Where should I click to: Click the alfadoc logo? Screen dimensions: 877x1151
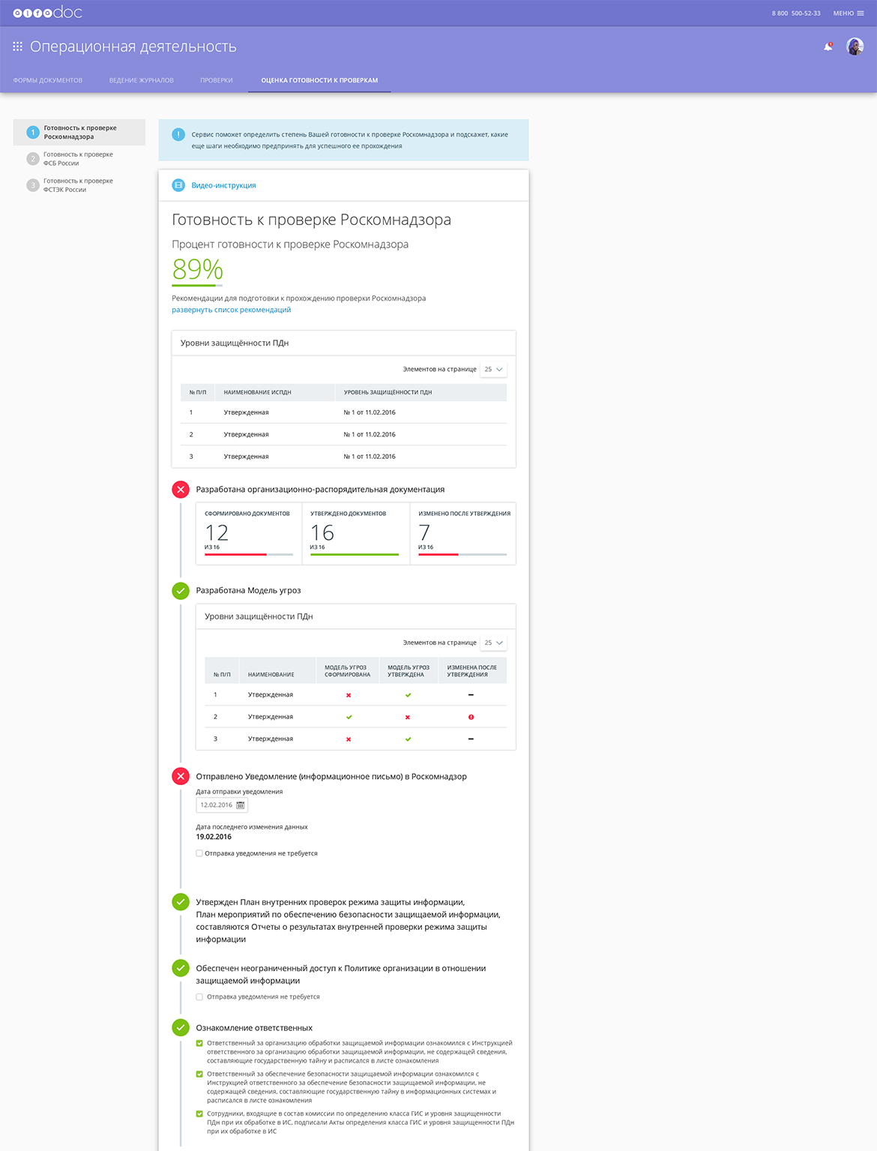47,13
